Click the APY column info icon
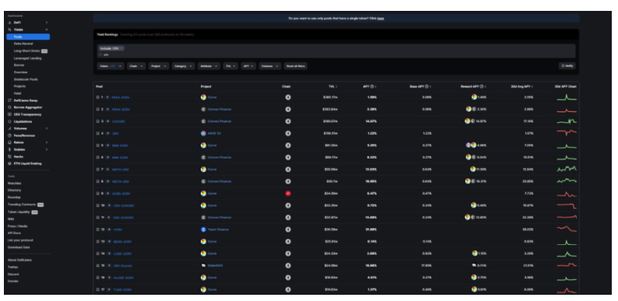This screenshot has width=618, height=301. (372, 86)
